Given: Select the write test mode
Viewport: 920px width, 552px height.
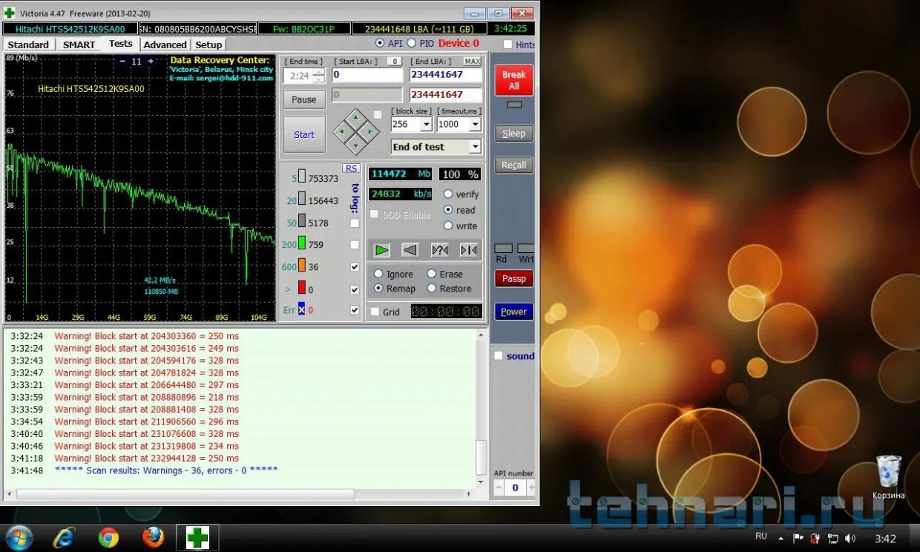Looking at the screenshot, I should point(448,226).
